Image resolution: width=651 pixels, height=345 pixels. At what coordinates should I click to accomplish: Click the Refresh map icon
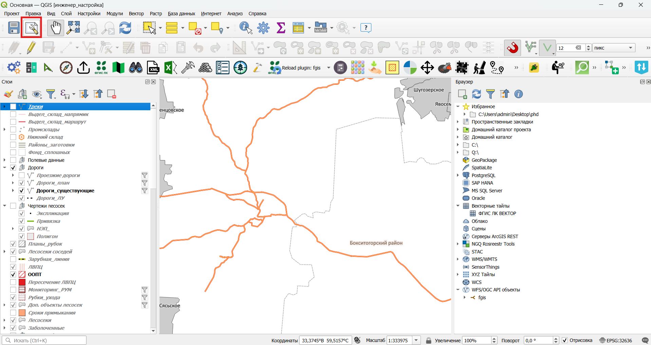(125, 28)
